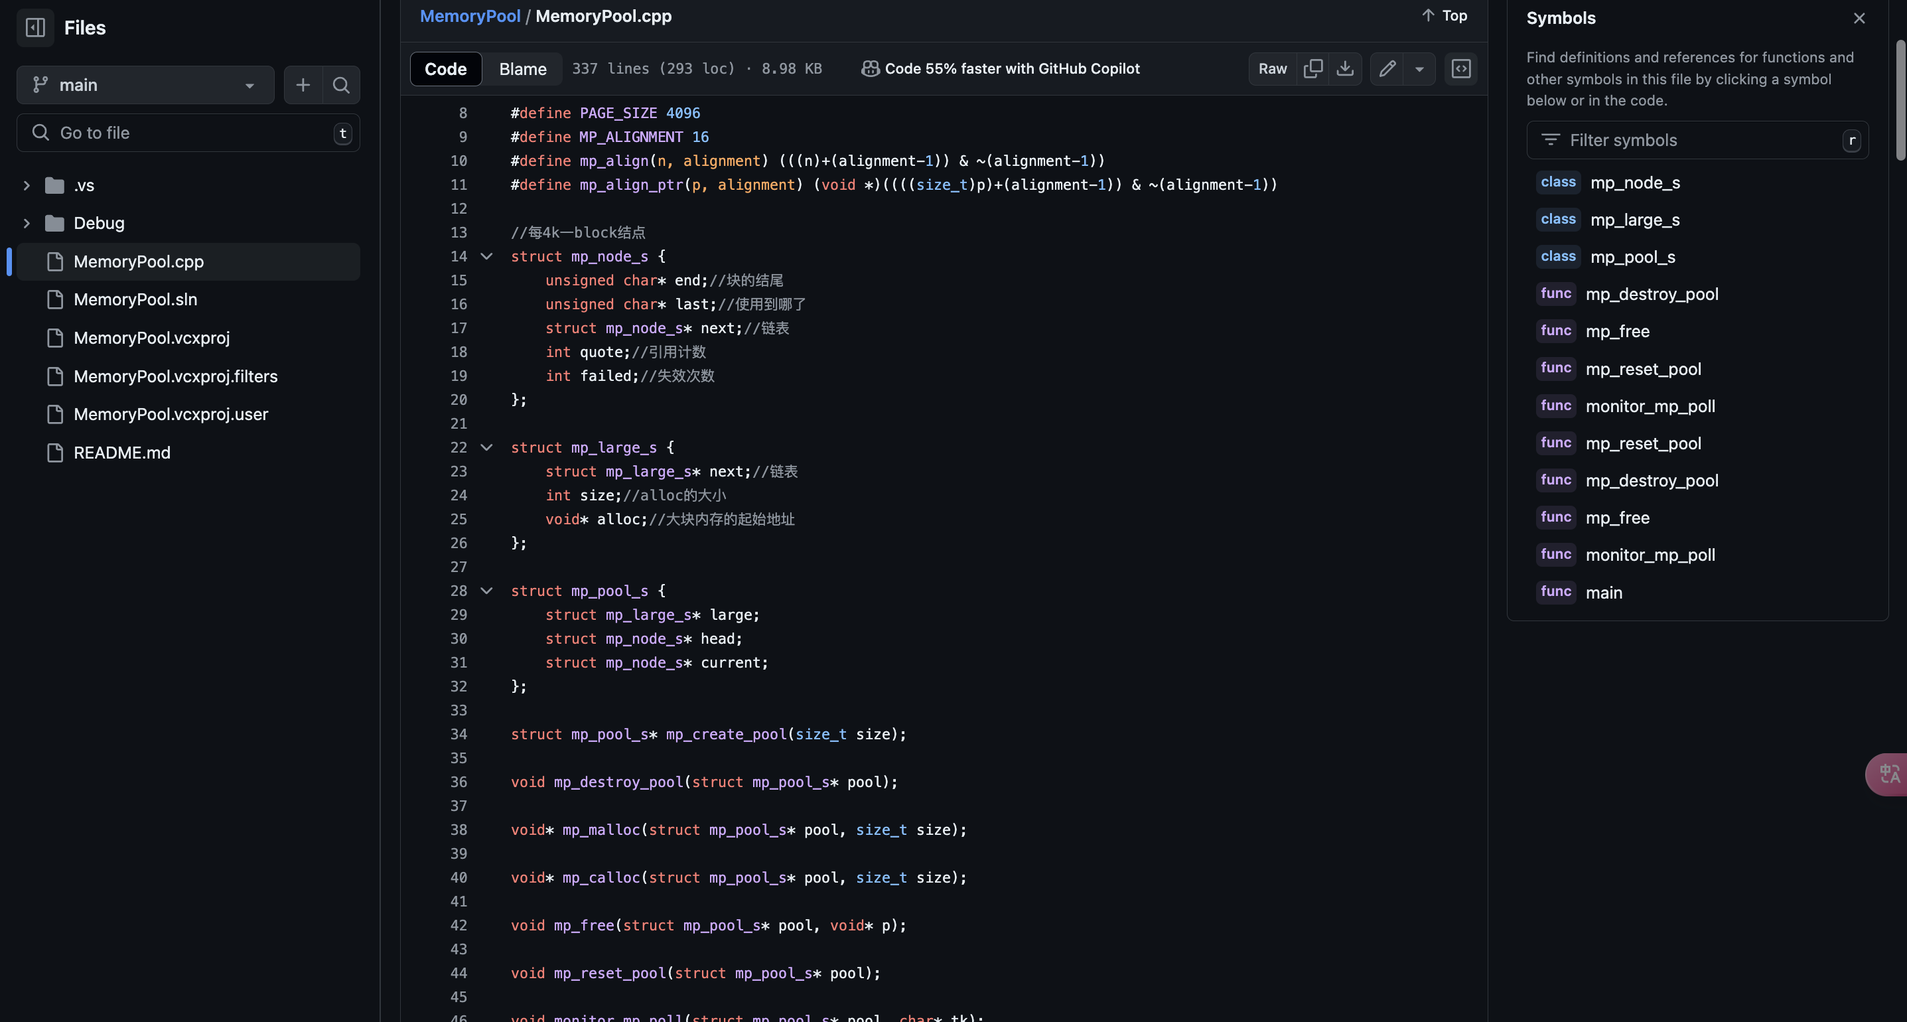This screenshot has width=1907, height=1022.
Task: Focus the Filter symbols input
Action: (1697, 140)
